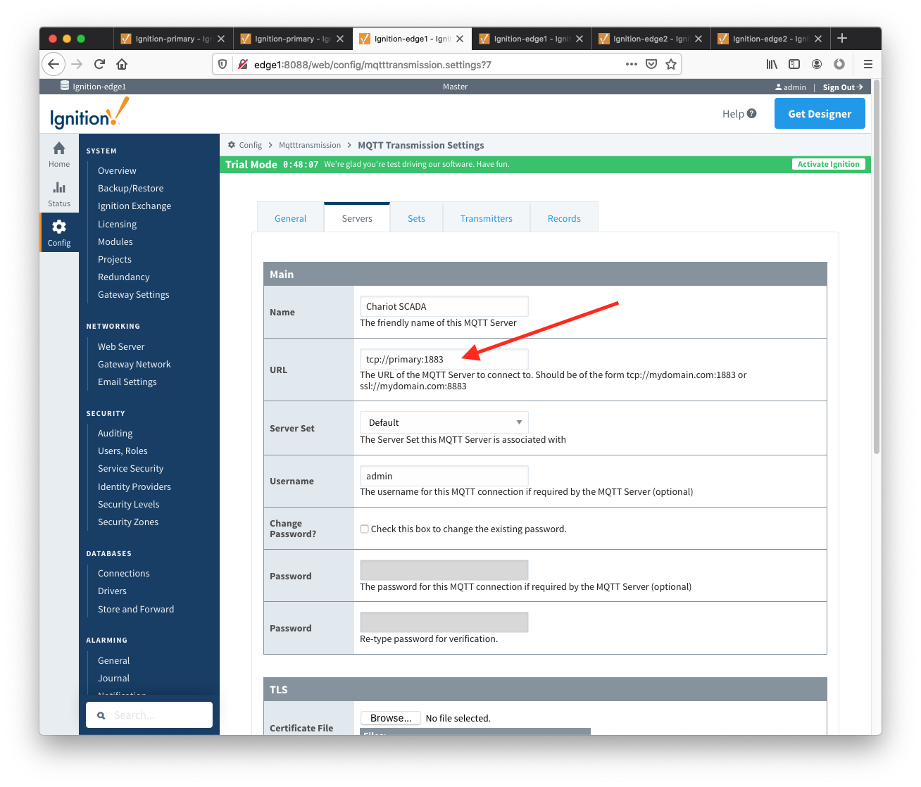Open the Status section

click(59, 194)
